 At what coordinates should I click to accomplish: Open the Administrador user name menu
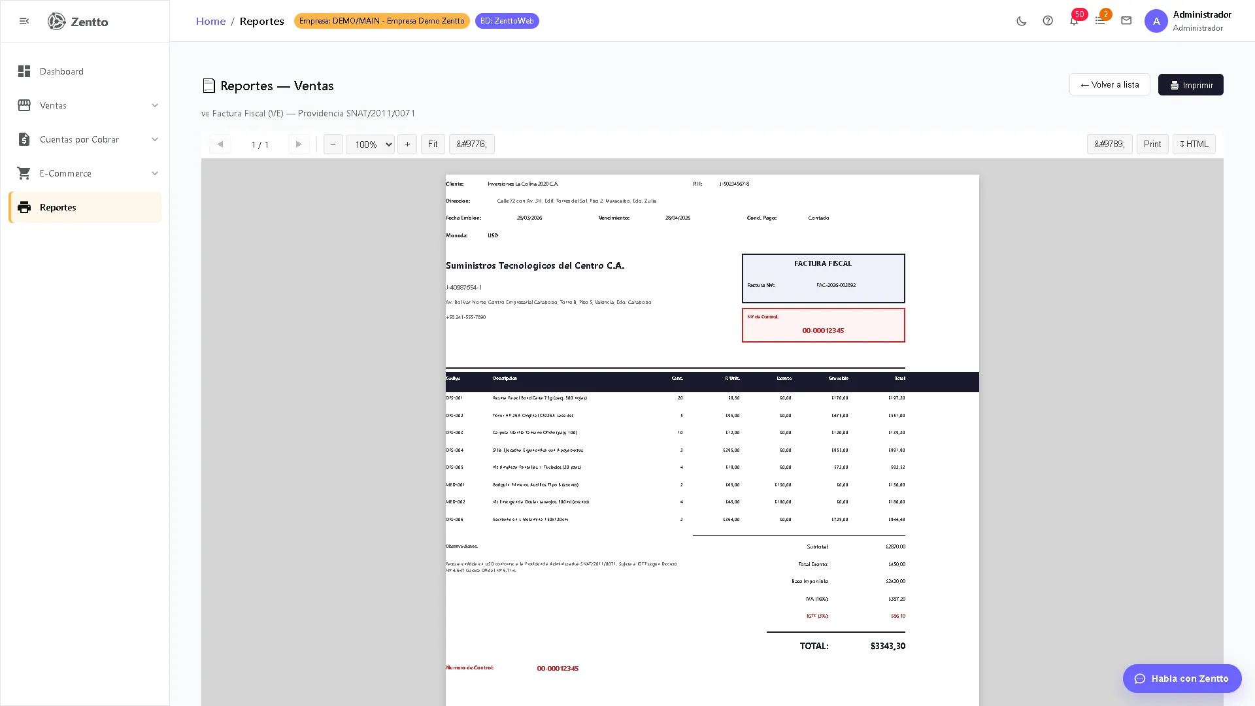1202,14
